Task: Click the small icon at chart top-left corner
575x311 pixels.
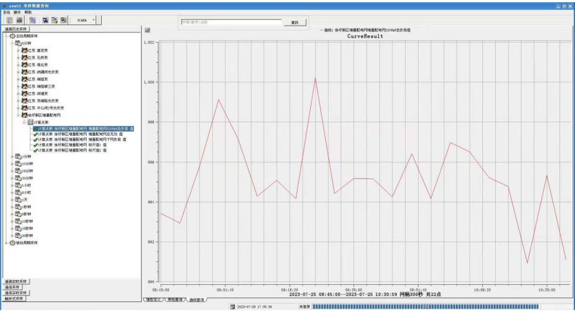Action: point(147,30)
